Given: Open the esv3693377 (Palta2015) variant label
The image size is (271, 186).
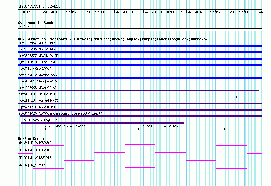Looking at the screenshot, I should point(38,56).
